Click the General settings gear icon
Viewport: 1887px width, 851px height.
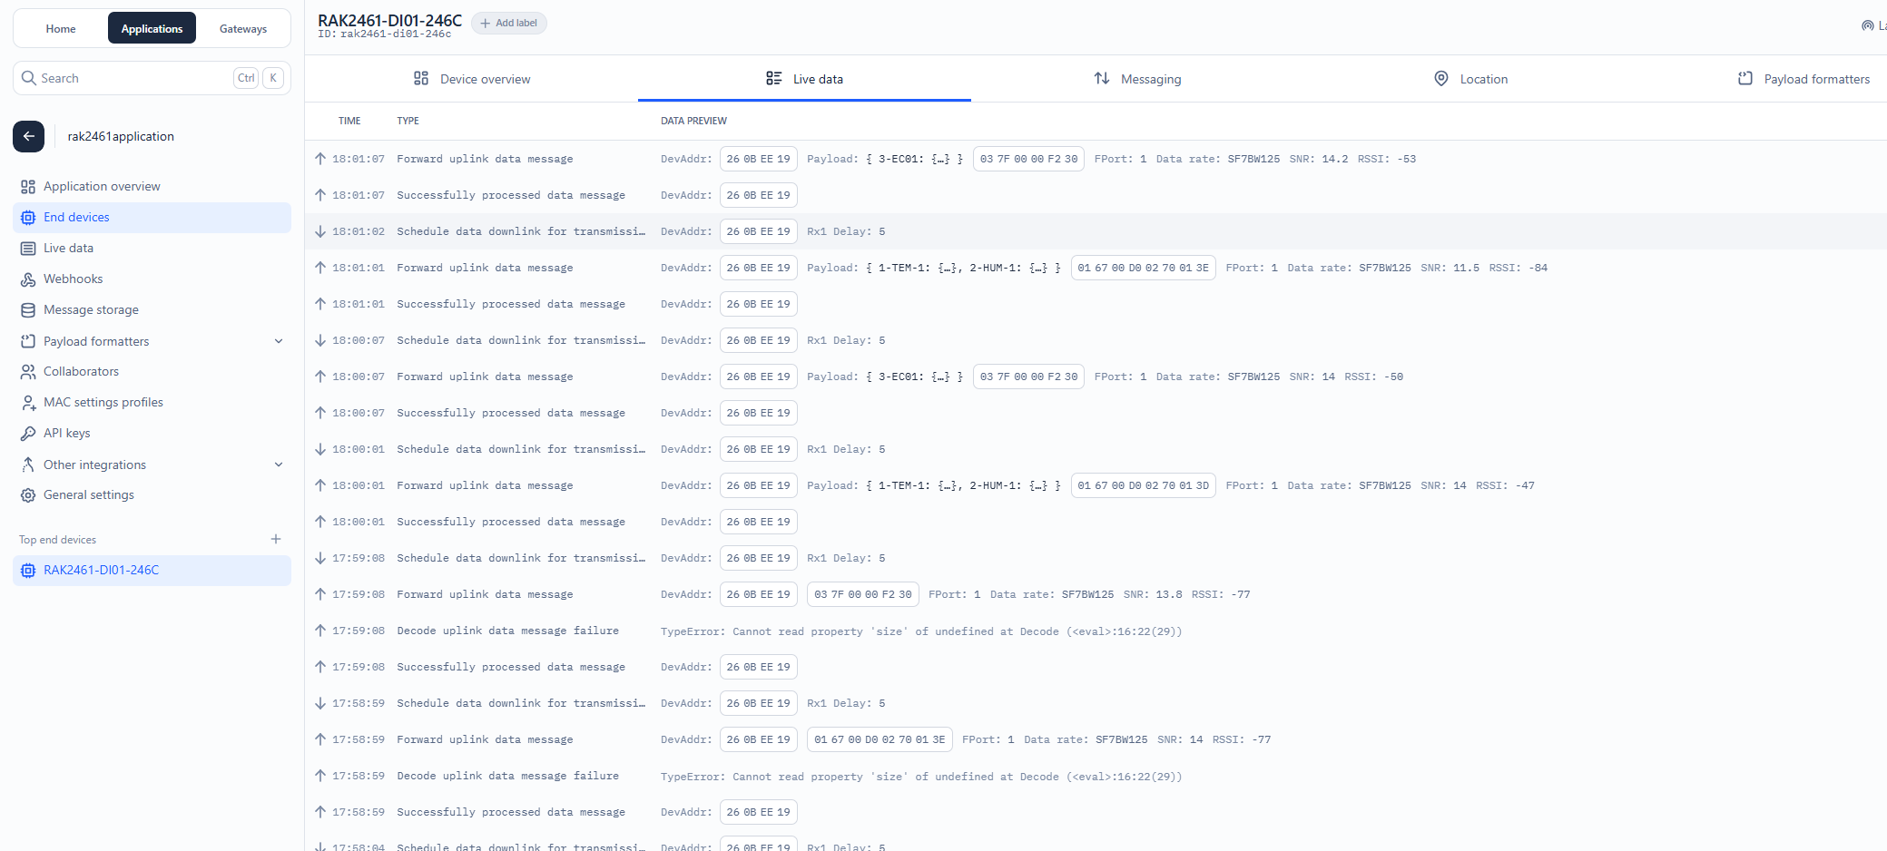pyautogui.click(x=28, y=495)
